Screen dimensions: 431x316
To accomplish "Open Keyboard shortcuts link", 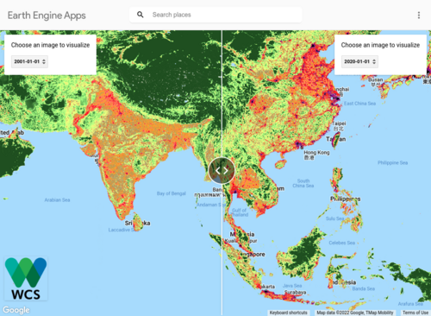I will 288,313.
